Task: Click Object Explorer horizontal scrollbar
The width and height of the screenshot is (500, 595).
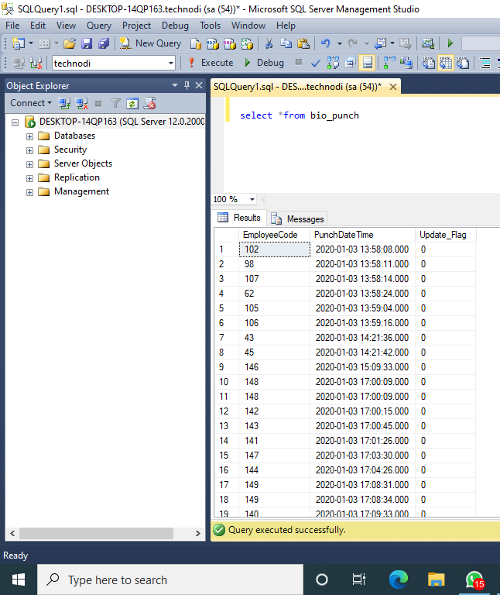Action: pyautogui.click(x=96, y=533)
